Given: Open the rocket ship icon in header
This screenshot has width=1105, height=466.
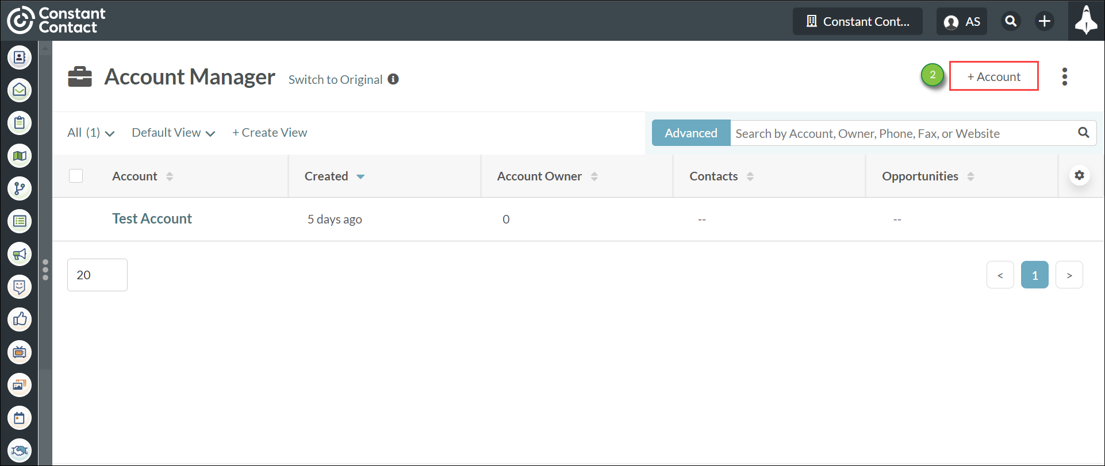Looking at the screenshot, I should coord(1086,21).
